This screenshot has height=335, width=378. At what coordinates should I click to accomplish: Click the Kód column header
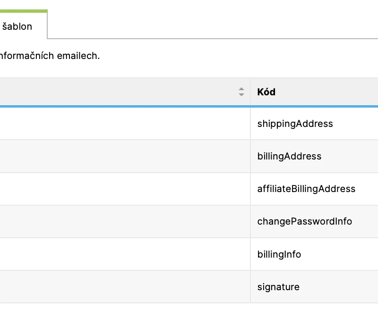[266, 92]
